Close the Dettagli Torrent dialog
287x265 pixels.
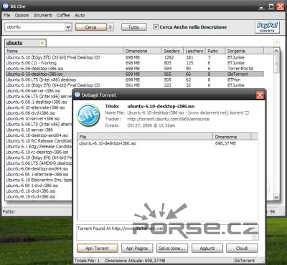tap(260, 95)
